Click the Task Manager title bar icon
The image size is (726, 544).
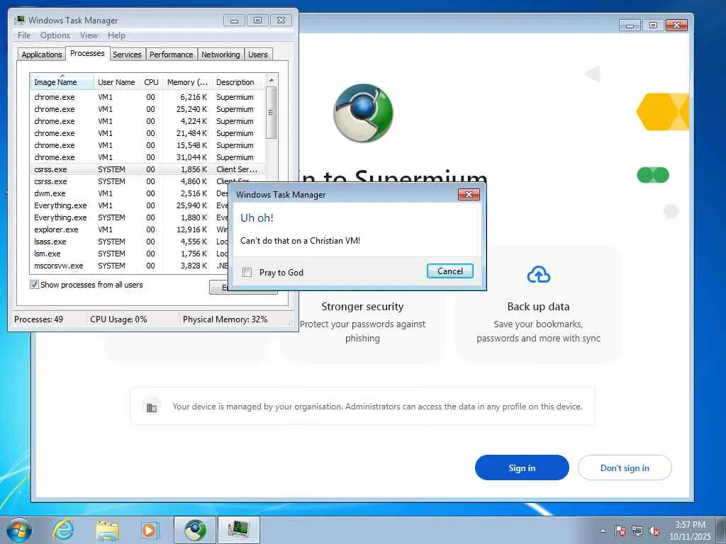(x=20, y=20)
